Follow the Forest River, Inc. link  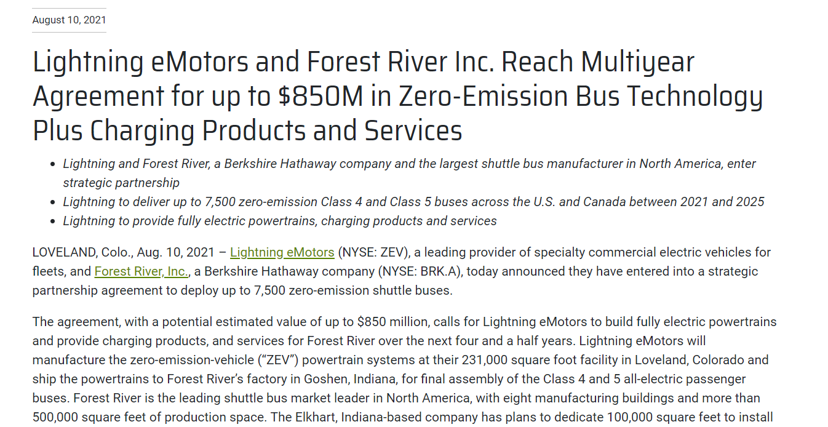(141, 271)
